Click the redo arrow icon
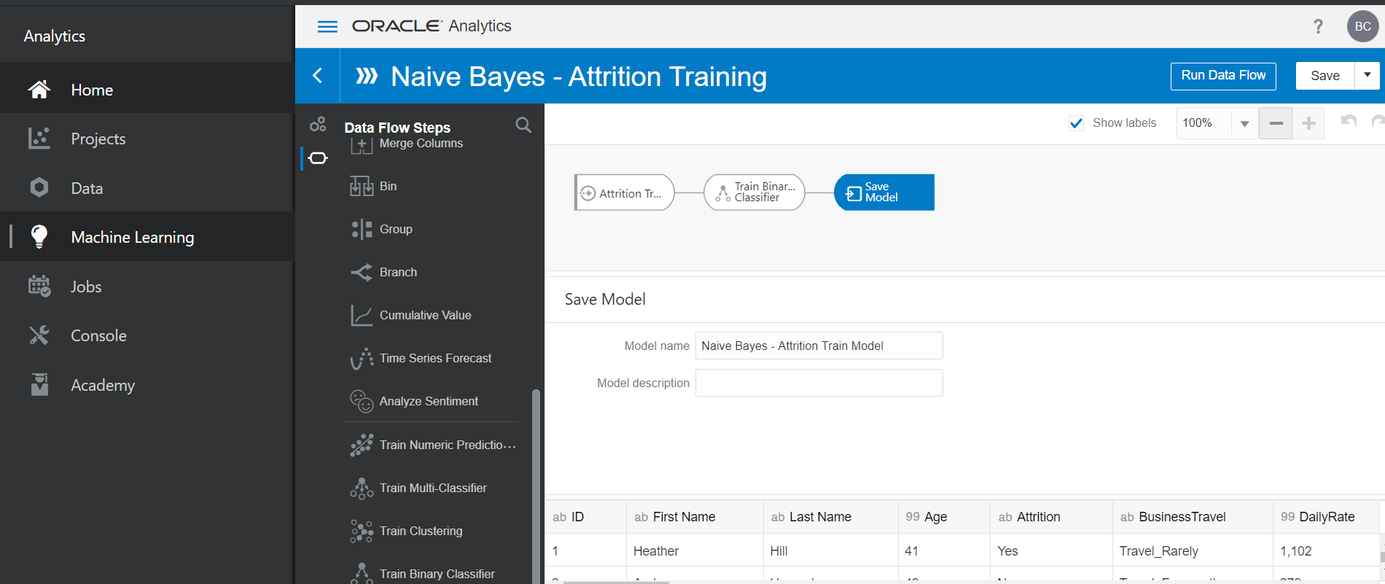This screenshot has height=584, width=1385. coord(1378,122)
